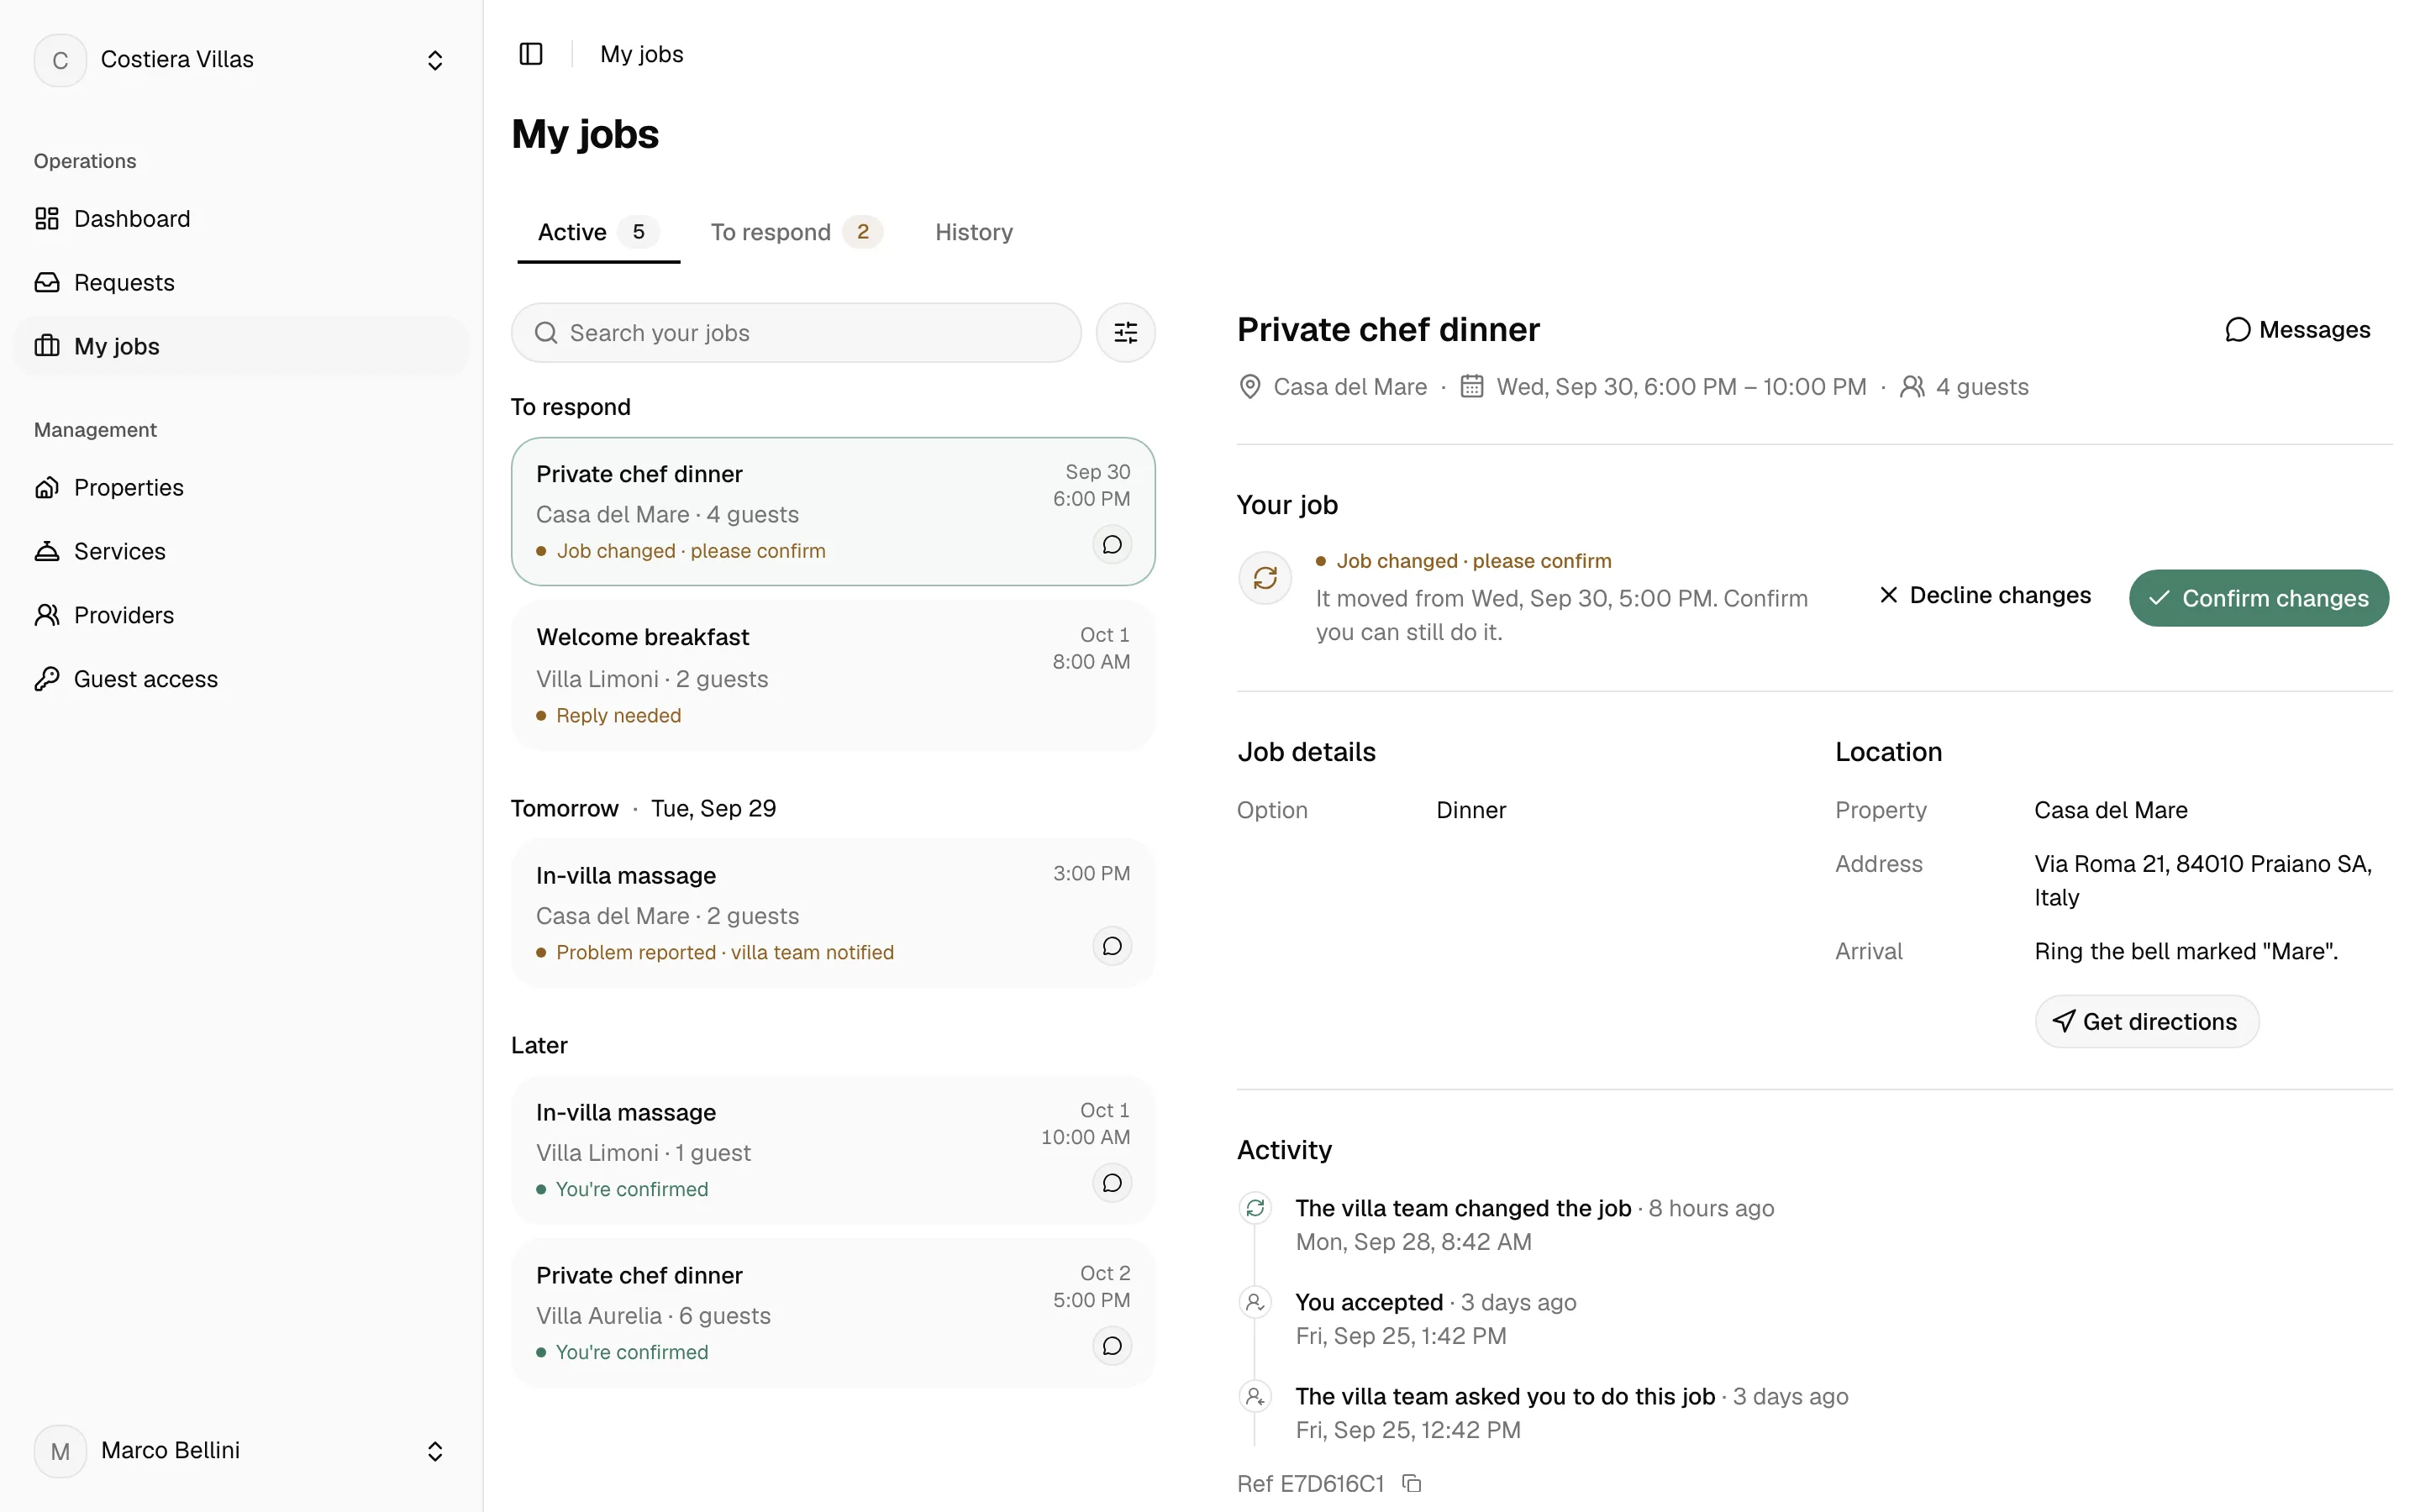Decline the job changes
The width and height of the screenshot is (2420, 1512).
1984,596
